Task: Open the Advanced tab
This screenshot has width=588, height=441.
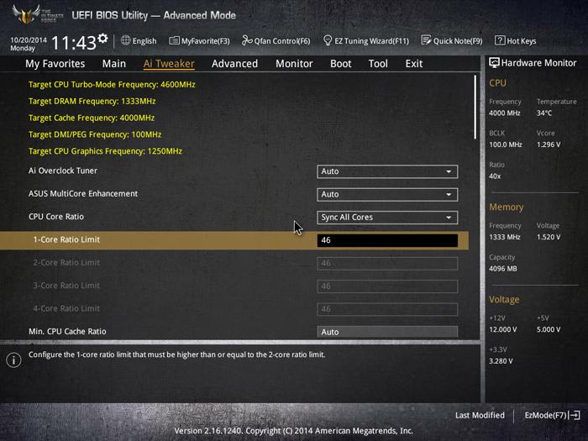Action: click(234, 64)
